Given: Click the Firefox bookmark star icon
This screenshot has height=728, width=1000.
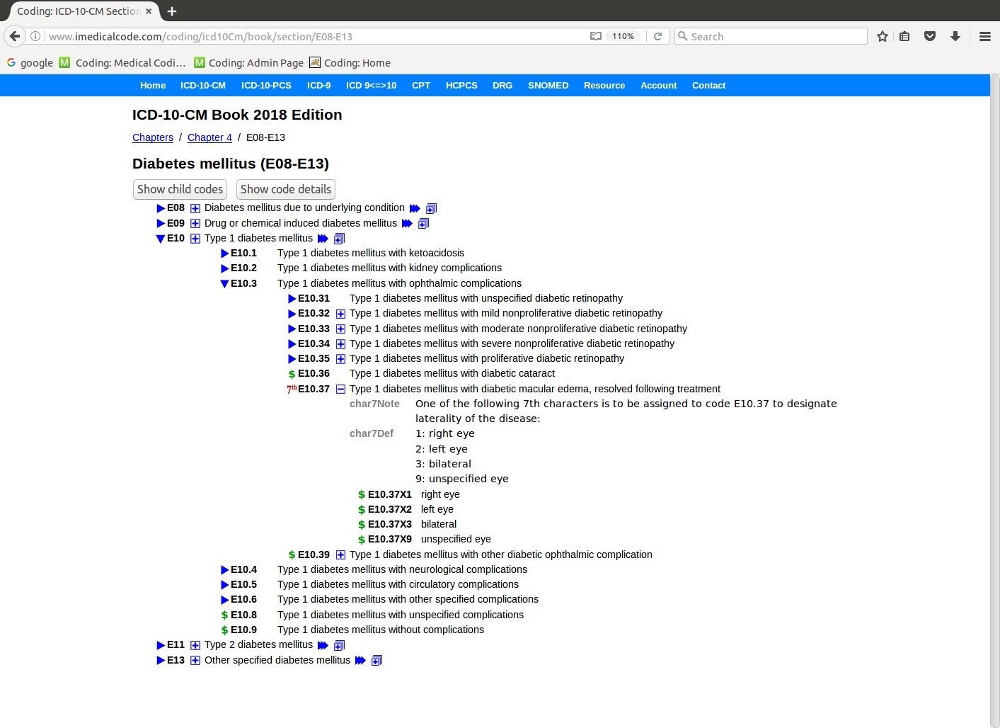Looking at the screenshot, I should point(882,36).
